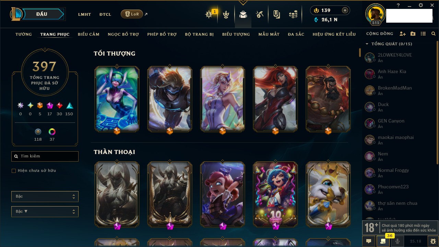Viewport: 439px width, 247px height.
Task: Open the Store coins icon
Action: [293, 14]
